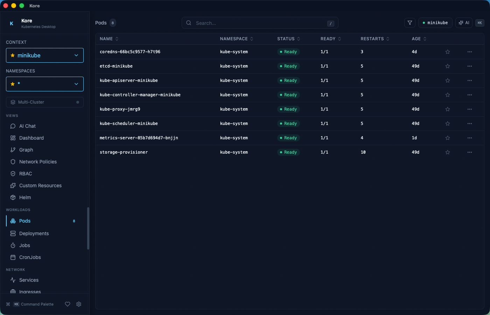
Task: Star the coredns pod in the list
Action: (x=447, y=51)
